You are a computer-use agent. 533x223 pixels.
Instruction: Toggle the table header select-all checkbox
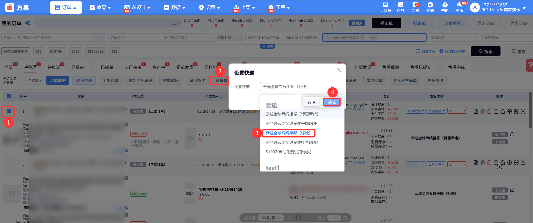9,96
